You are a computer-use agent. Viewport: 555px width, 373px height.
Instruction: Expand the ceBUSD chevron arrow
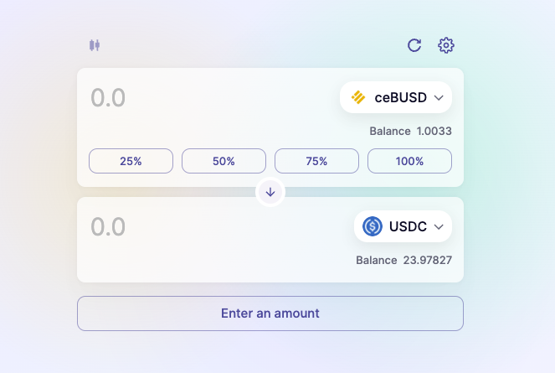coord(439,98)
